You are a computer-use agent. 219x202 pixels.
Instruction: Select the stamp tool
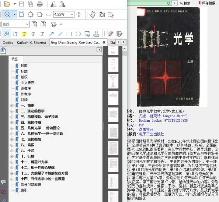(x=96, y=34)
